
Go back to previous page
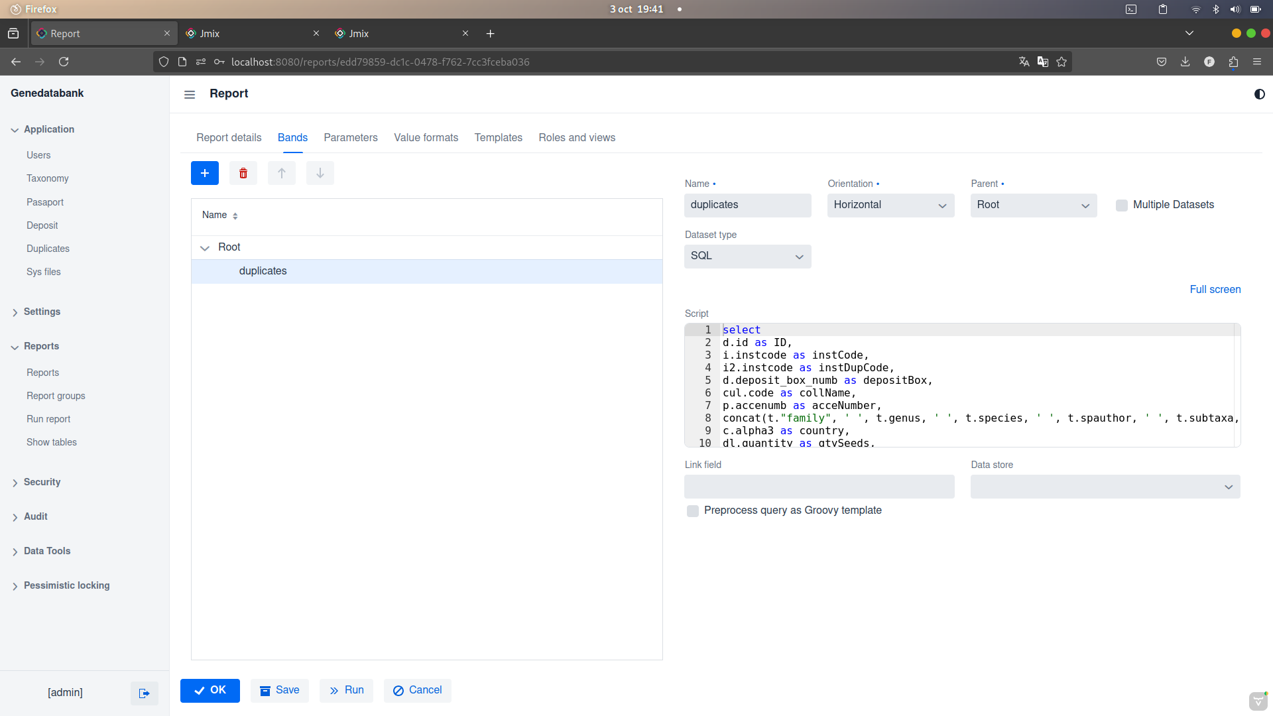click(x=16, y=62)
